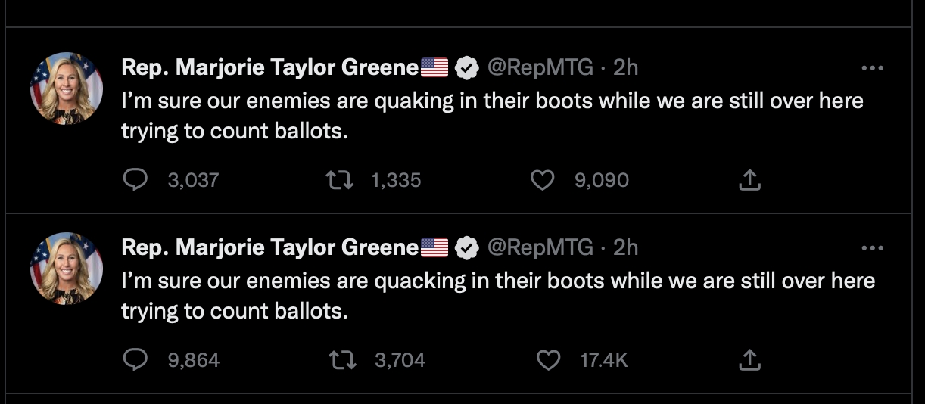Reply to the "quacking in their boots" tweet
The height and width of the screenshot is (404, 925).
[x=135, y=360]
